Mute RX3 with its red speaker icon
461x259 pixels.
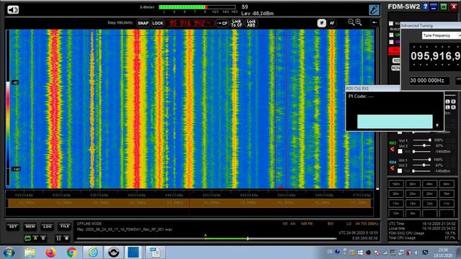[393, 149]
